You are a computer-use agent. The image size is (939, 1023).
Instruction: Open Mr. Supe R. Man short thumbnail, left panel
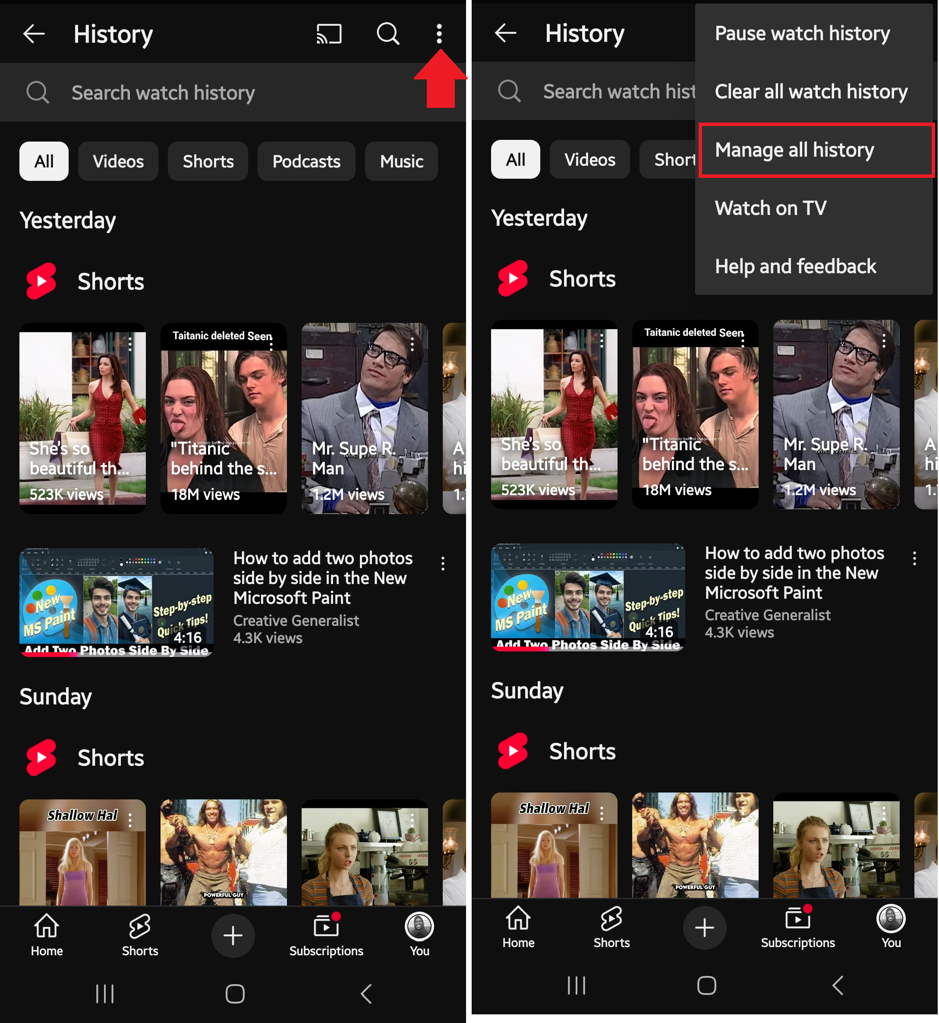364,417
